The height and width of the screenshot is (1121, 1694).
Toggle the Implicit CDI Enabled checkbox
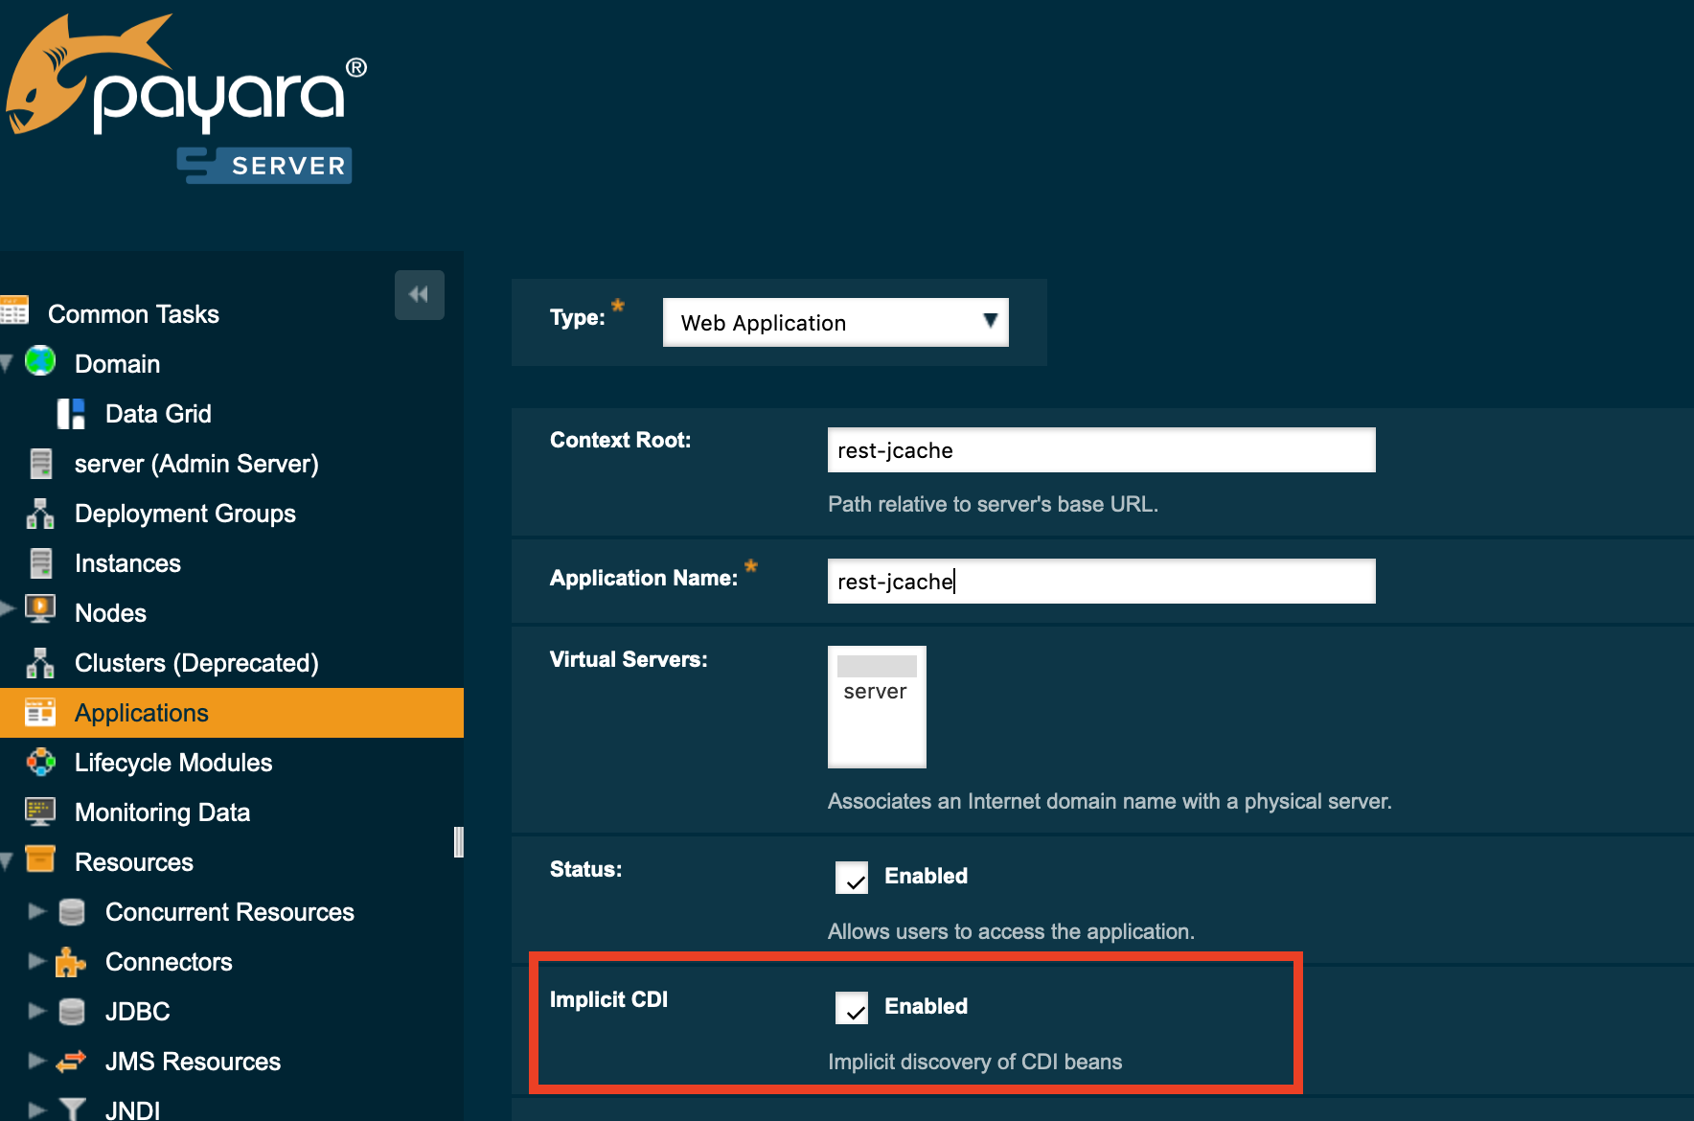click(x=852, y=1007)
